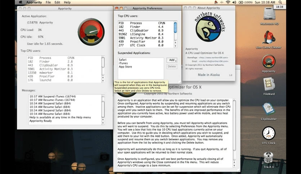
Task: Select Proxifier row in Preferences CPU list
Action: pyautogui.click(x=146, y=42)
